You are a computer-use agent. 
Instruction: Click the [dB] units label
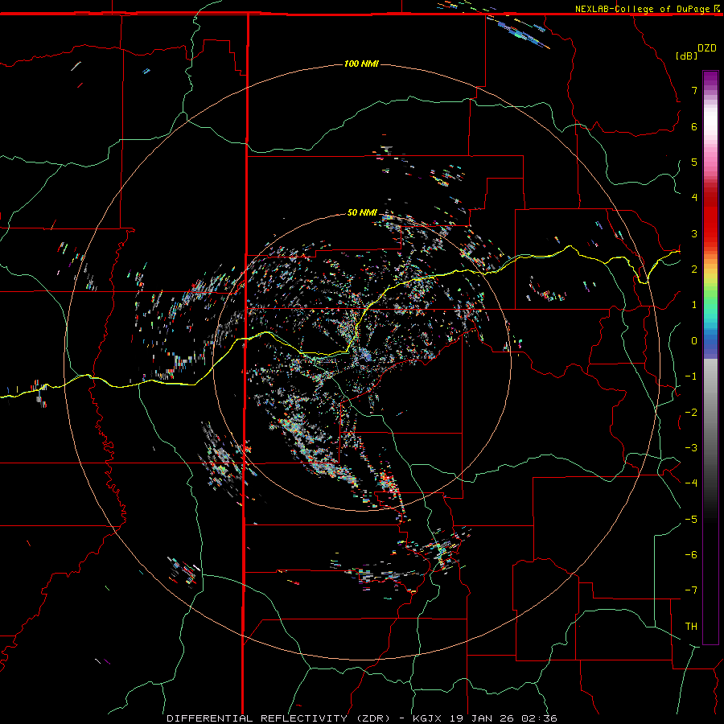click(x=686, y=56)
